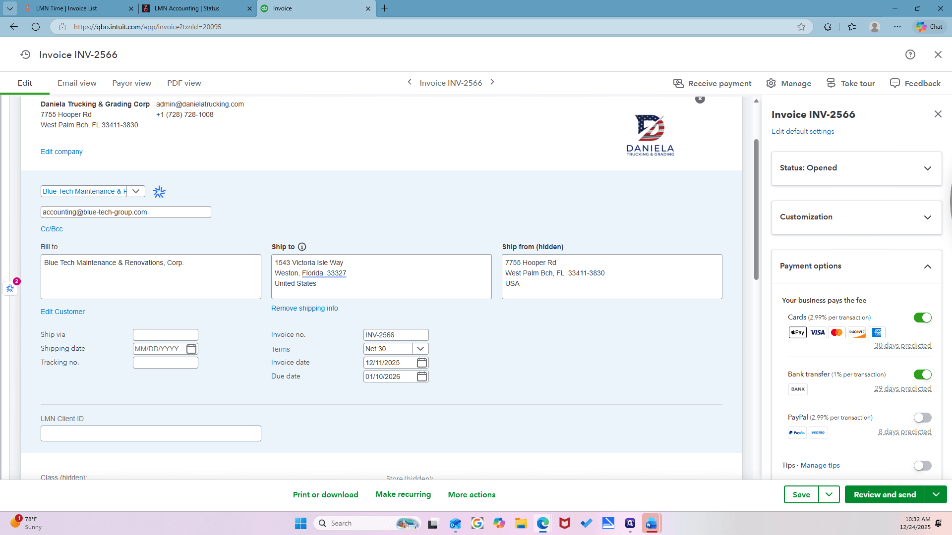Click the Tracking no. input field
Viewport: 952px width, 535px height.
[x=166, y=363]
